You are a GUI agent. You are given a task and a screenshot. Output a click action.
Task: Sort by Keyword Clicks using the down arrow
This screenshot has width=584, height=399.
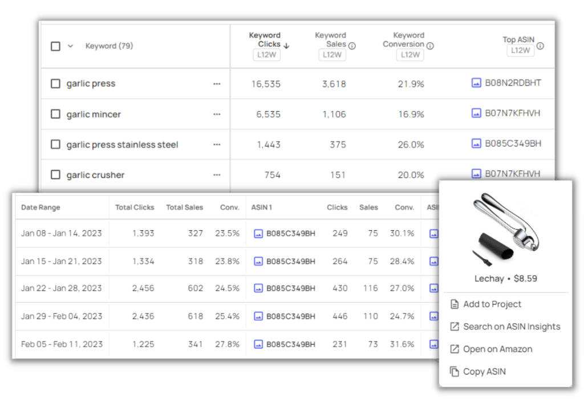tap(286, 46)
